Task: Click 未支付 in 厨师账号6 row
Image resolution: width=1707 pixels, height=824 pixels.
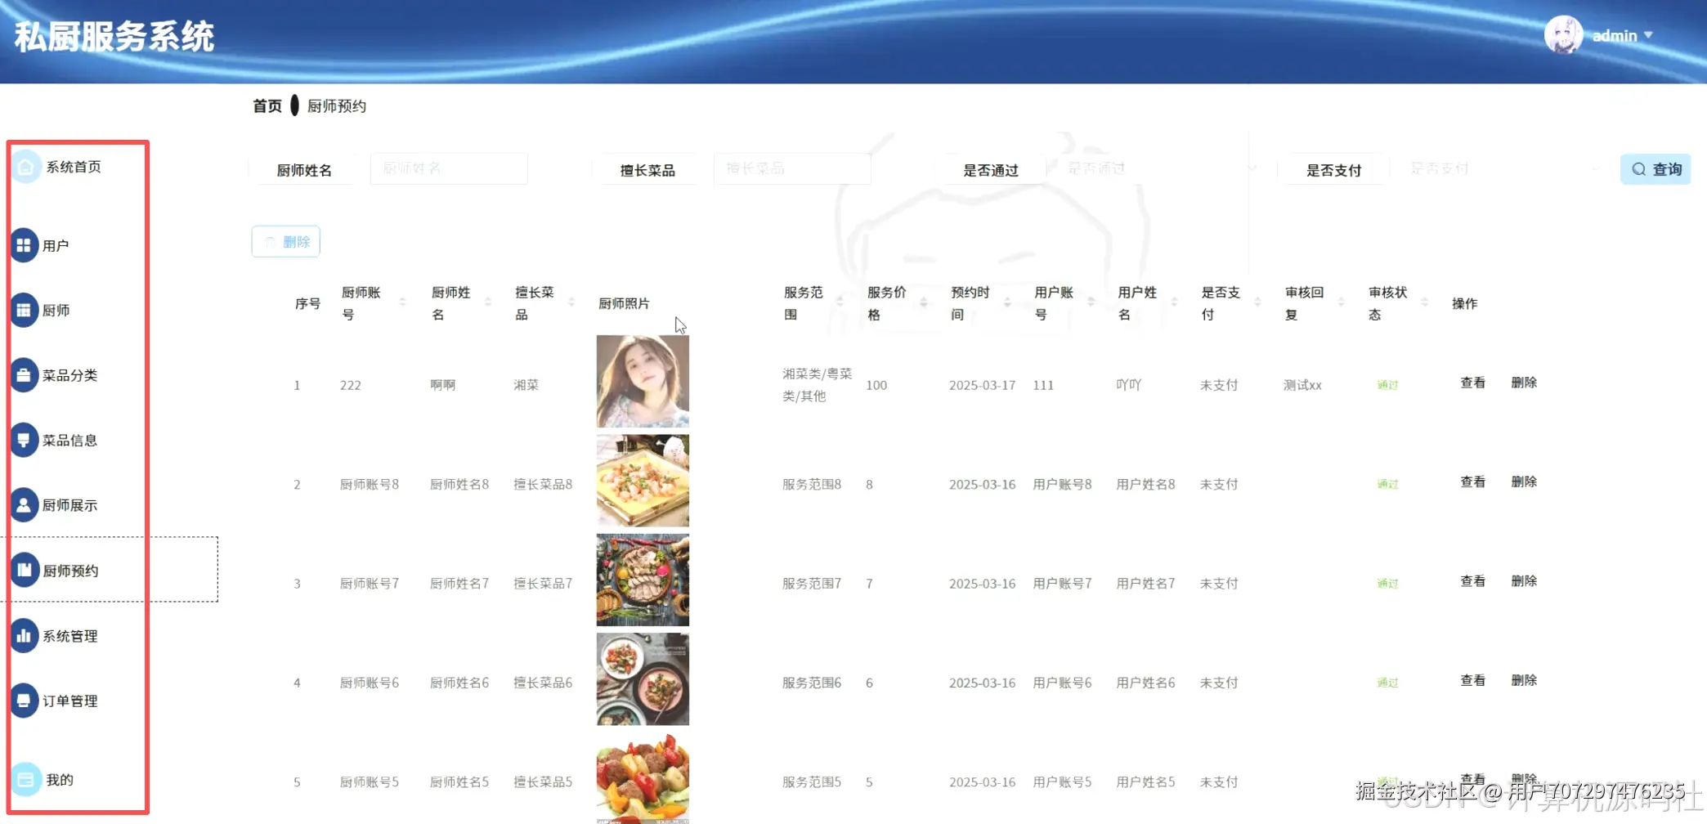Action: coord(1219,683)
